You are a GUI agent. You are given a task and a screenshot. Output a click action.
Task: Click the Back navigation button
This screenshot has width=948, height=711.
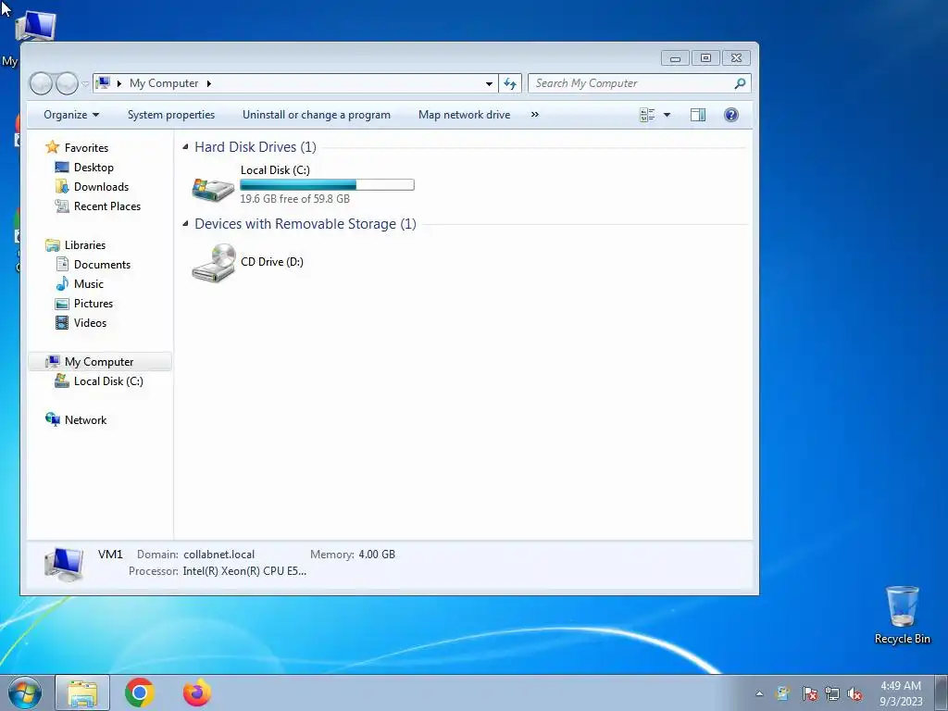pyautogui.click(x=41, y=83)
